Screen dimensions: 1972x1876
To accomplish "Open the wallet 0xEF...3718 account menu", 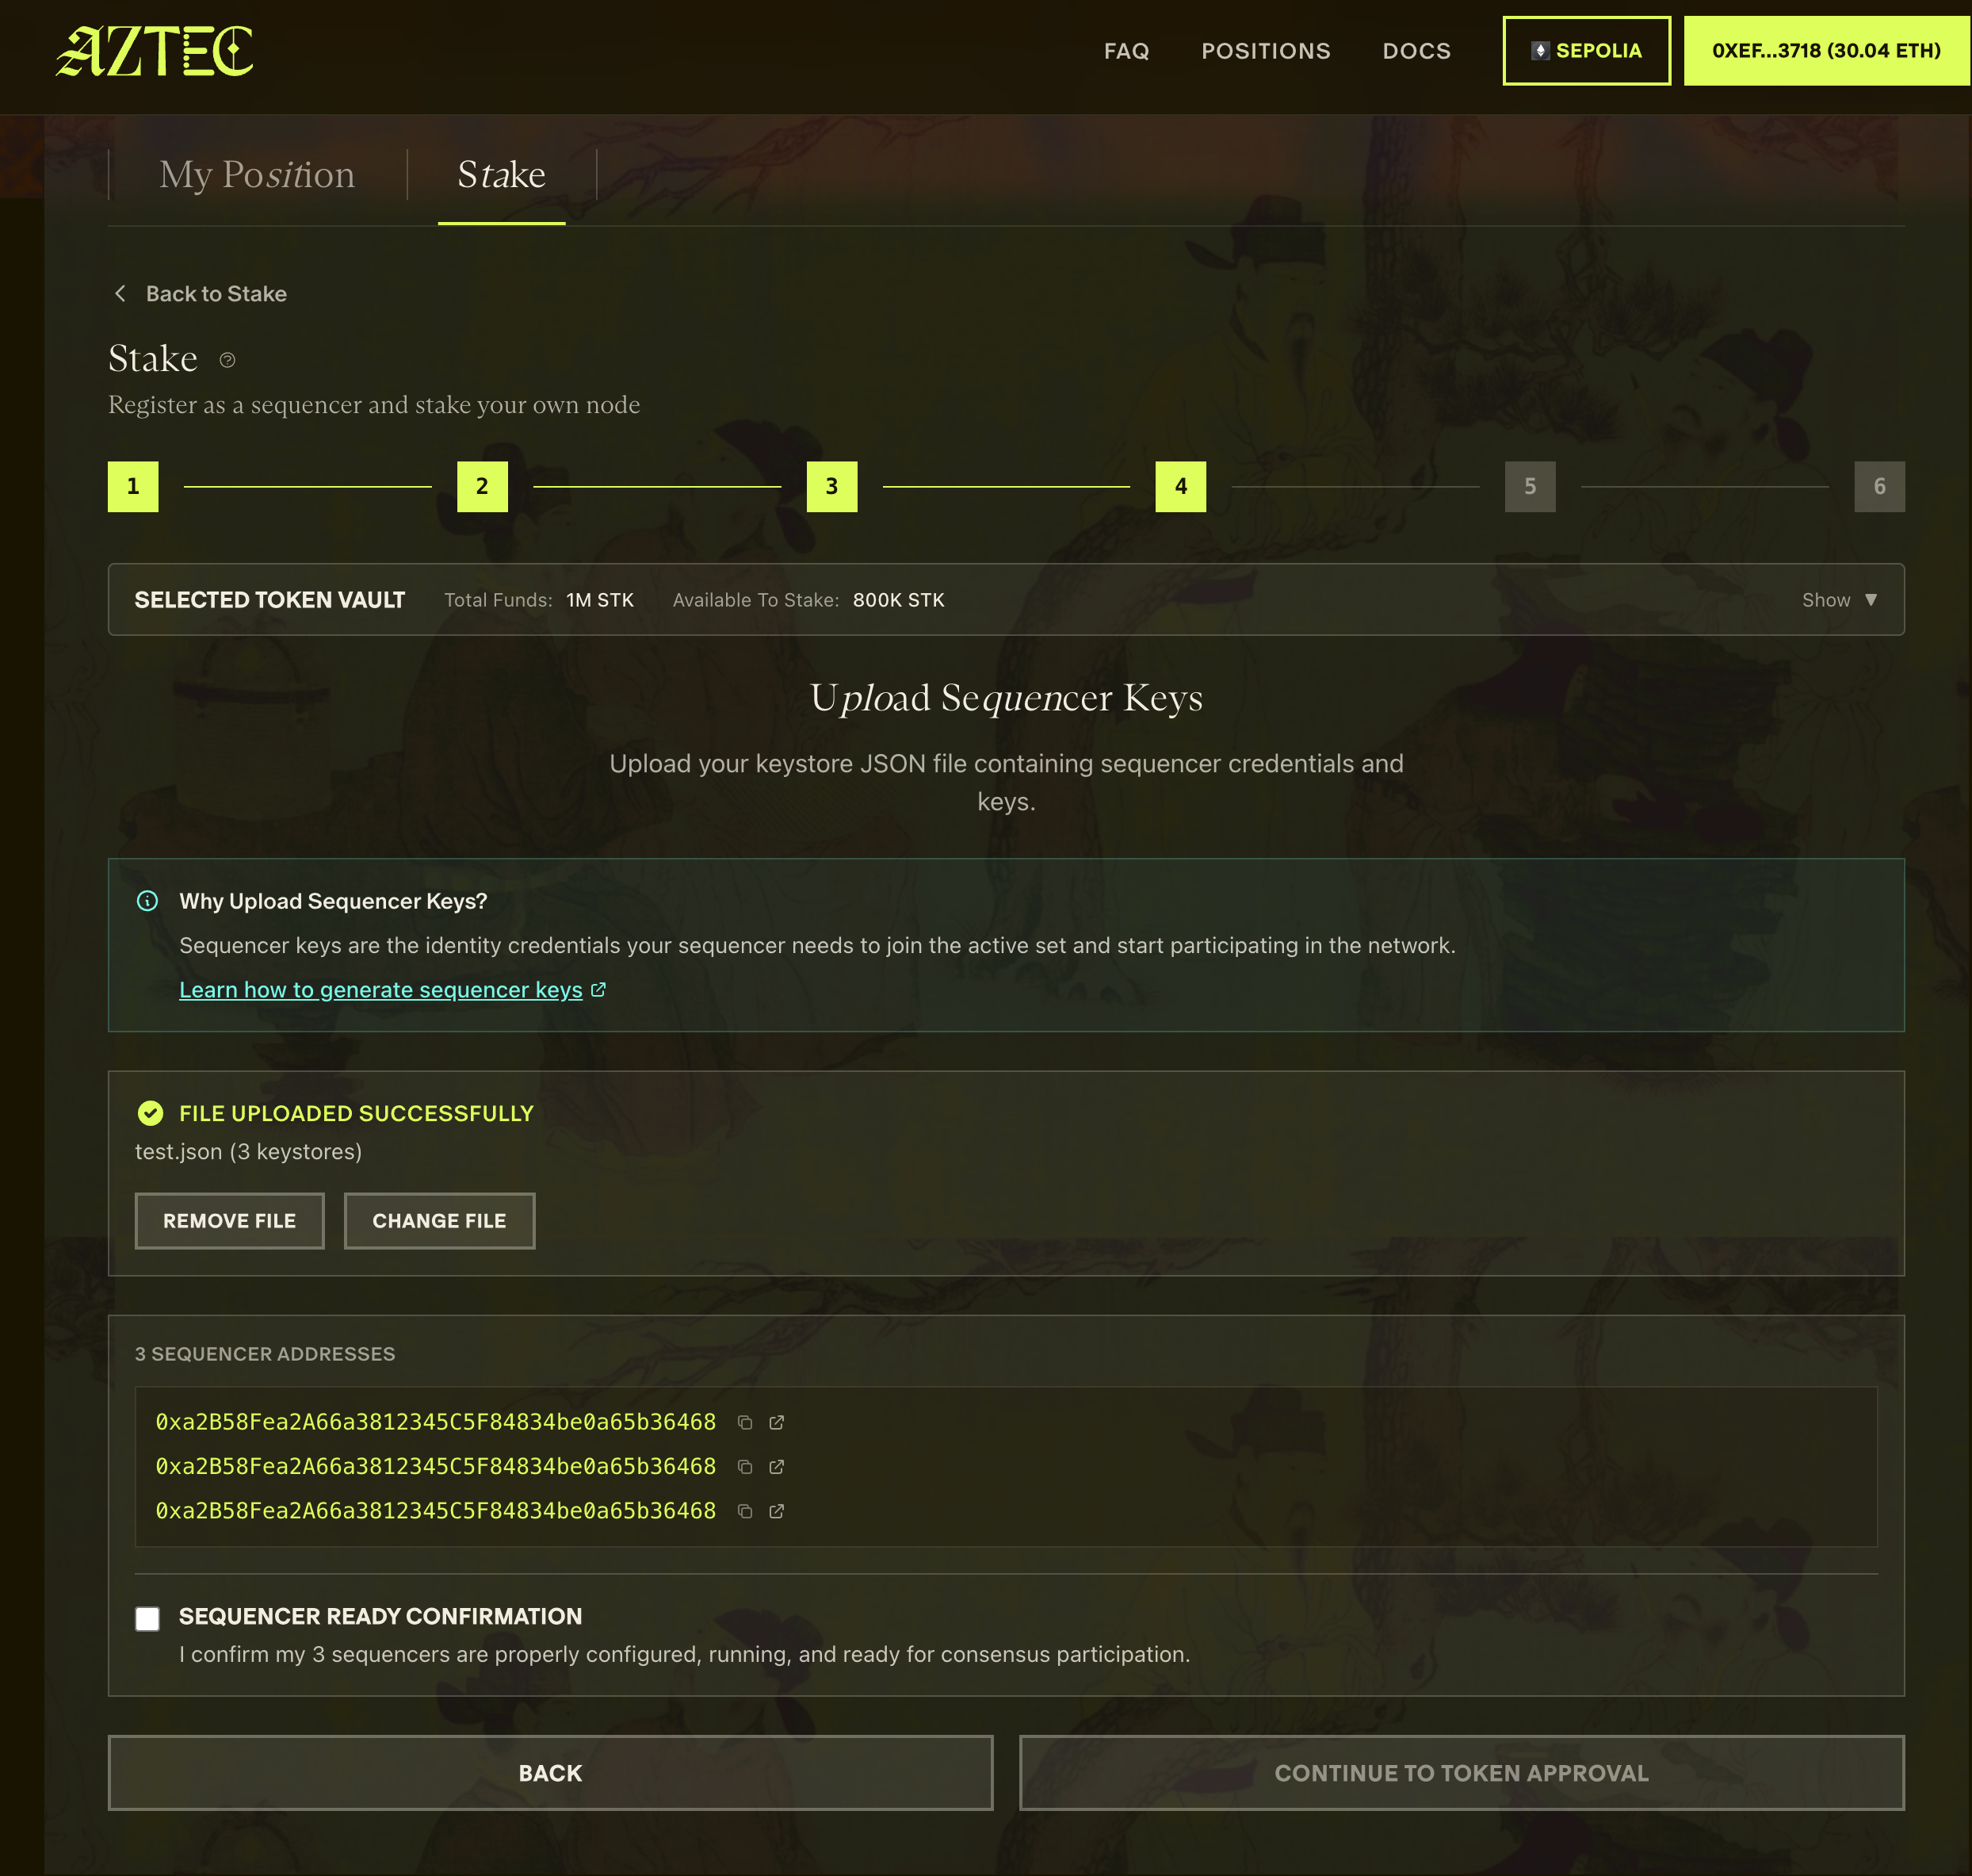I will 1825,51.
